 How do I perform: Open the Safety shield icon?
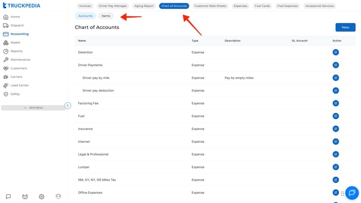tap(6, 94)
